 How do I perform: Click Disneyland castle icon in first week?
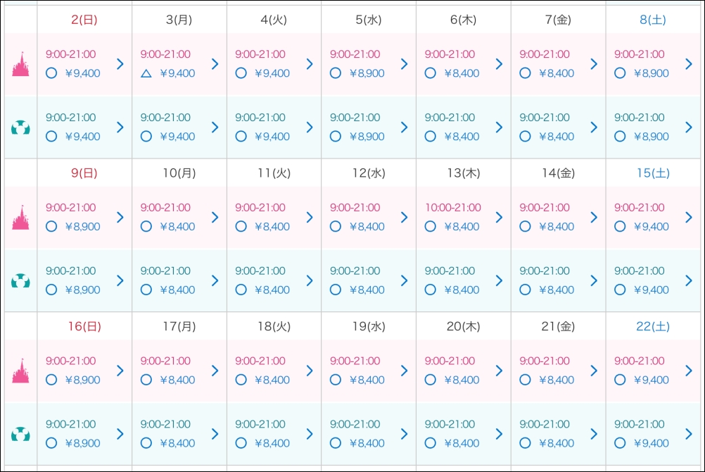click(x=21, y=63)
